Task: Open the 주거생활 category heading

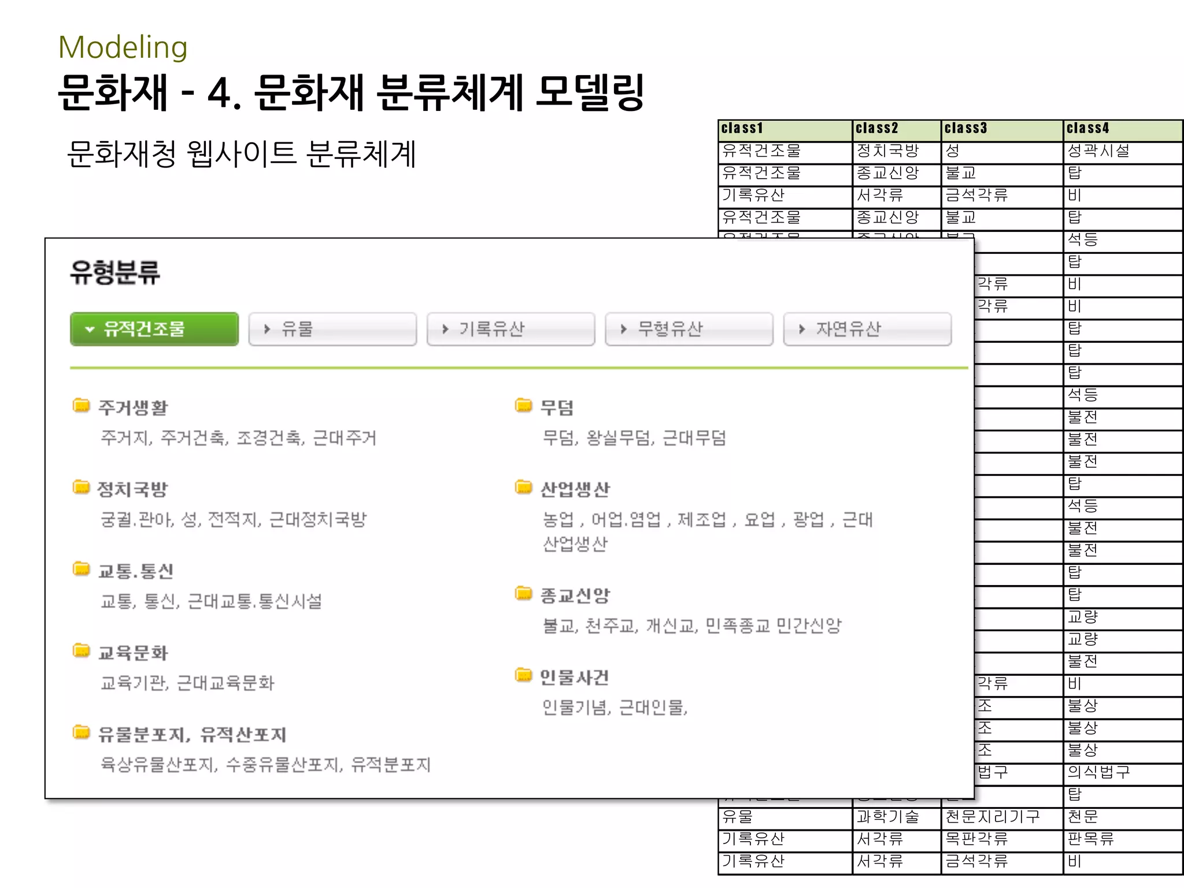Action: point(133,408)
